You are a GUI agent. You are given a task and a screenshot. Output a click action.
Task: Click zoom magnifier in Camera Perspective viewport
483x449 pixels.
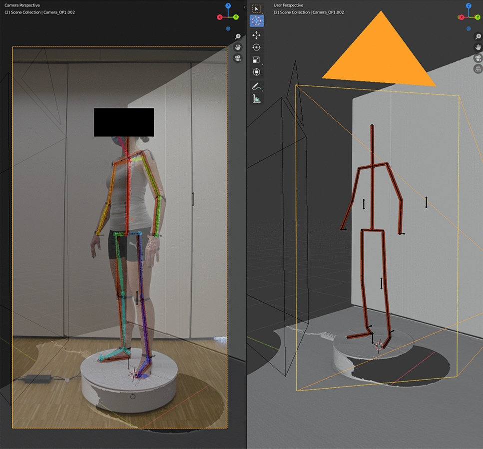click(x=238, y=36)
